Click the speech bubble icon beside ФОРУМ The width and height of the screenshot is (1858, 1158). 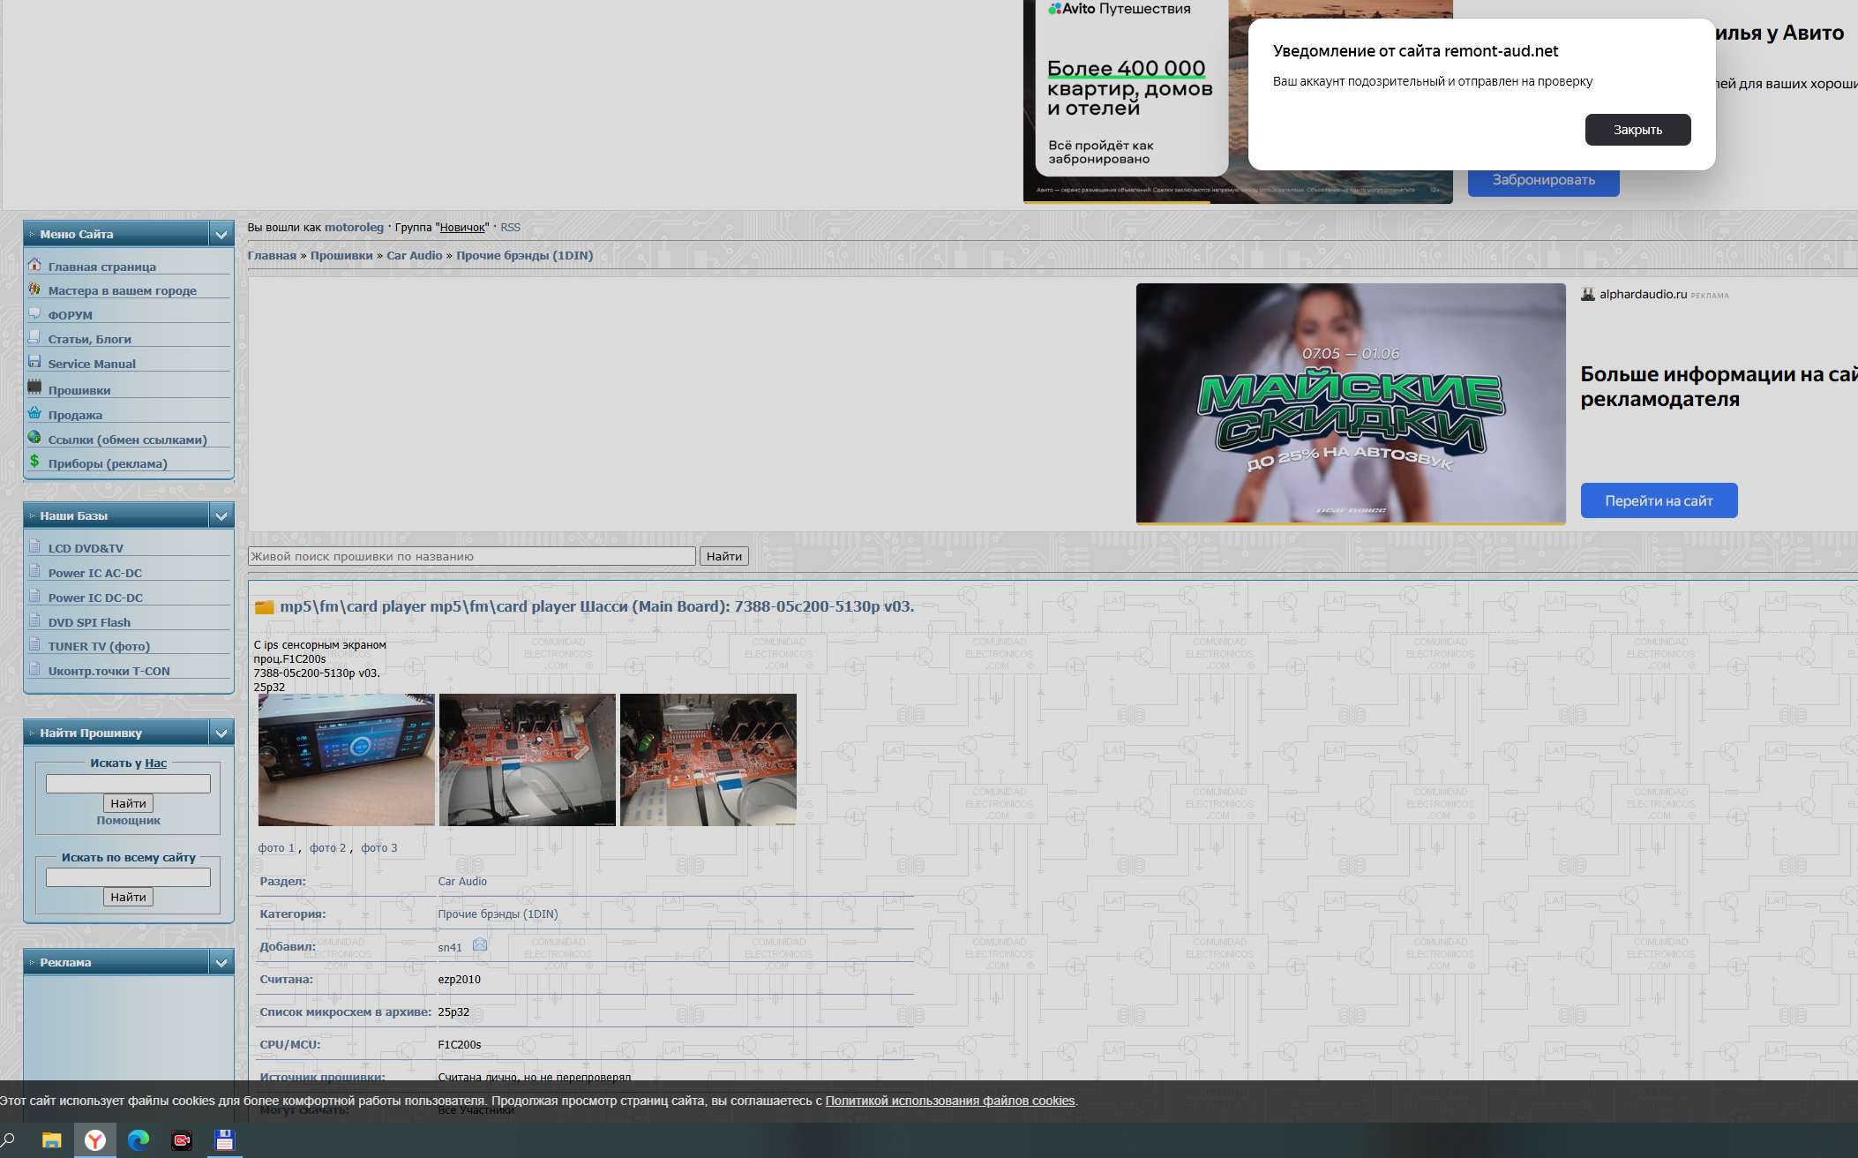34,313
